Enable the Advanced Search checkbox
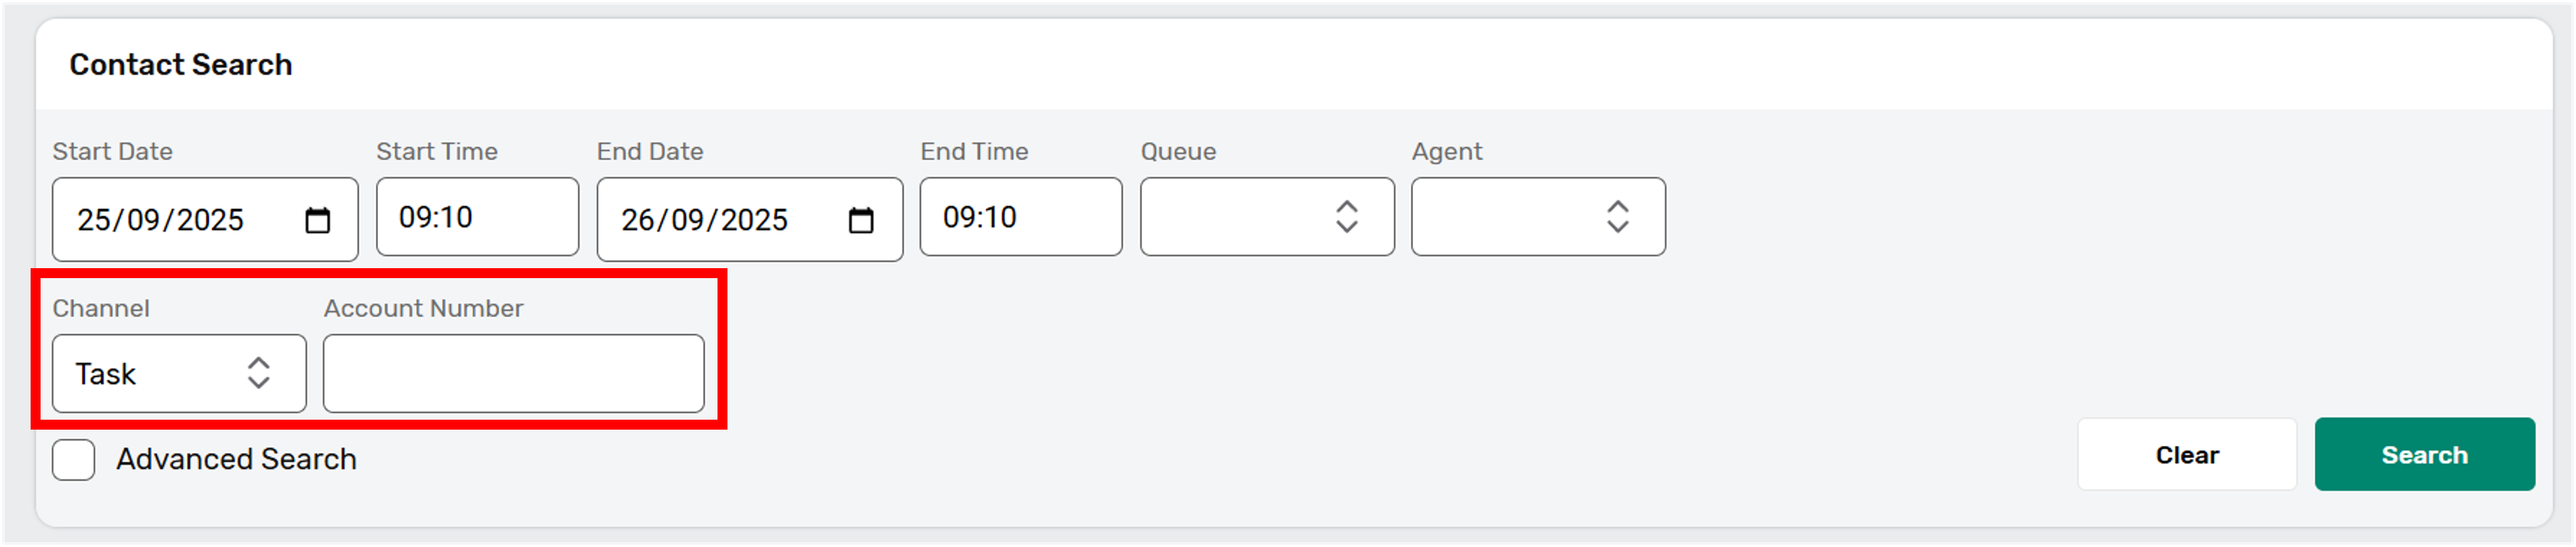The width and height of the screenshot is (2576, 547). pos(74,460)
